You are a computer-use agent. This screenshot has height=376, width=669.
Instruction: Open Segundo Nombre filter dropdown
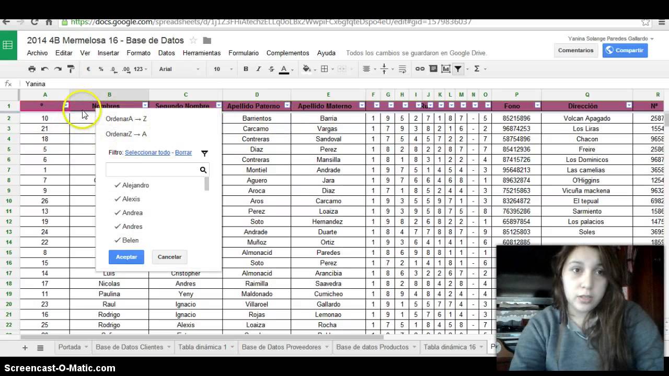click(218, 105)
